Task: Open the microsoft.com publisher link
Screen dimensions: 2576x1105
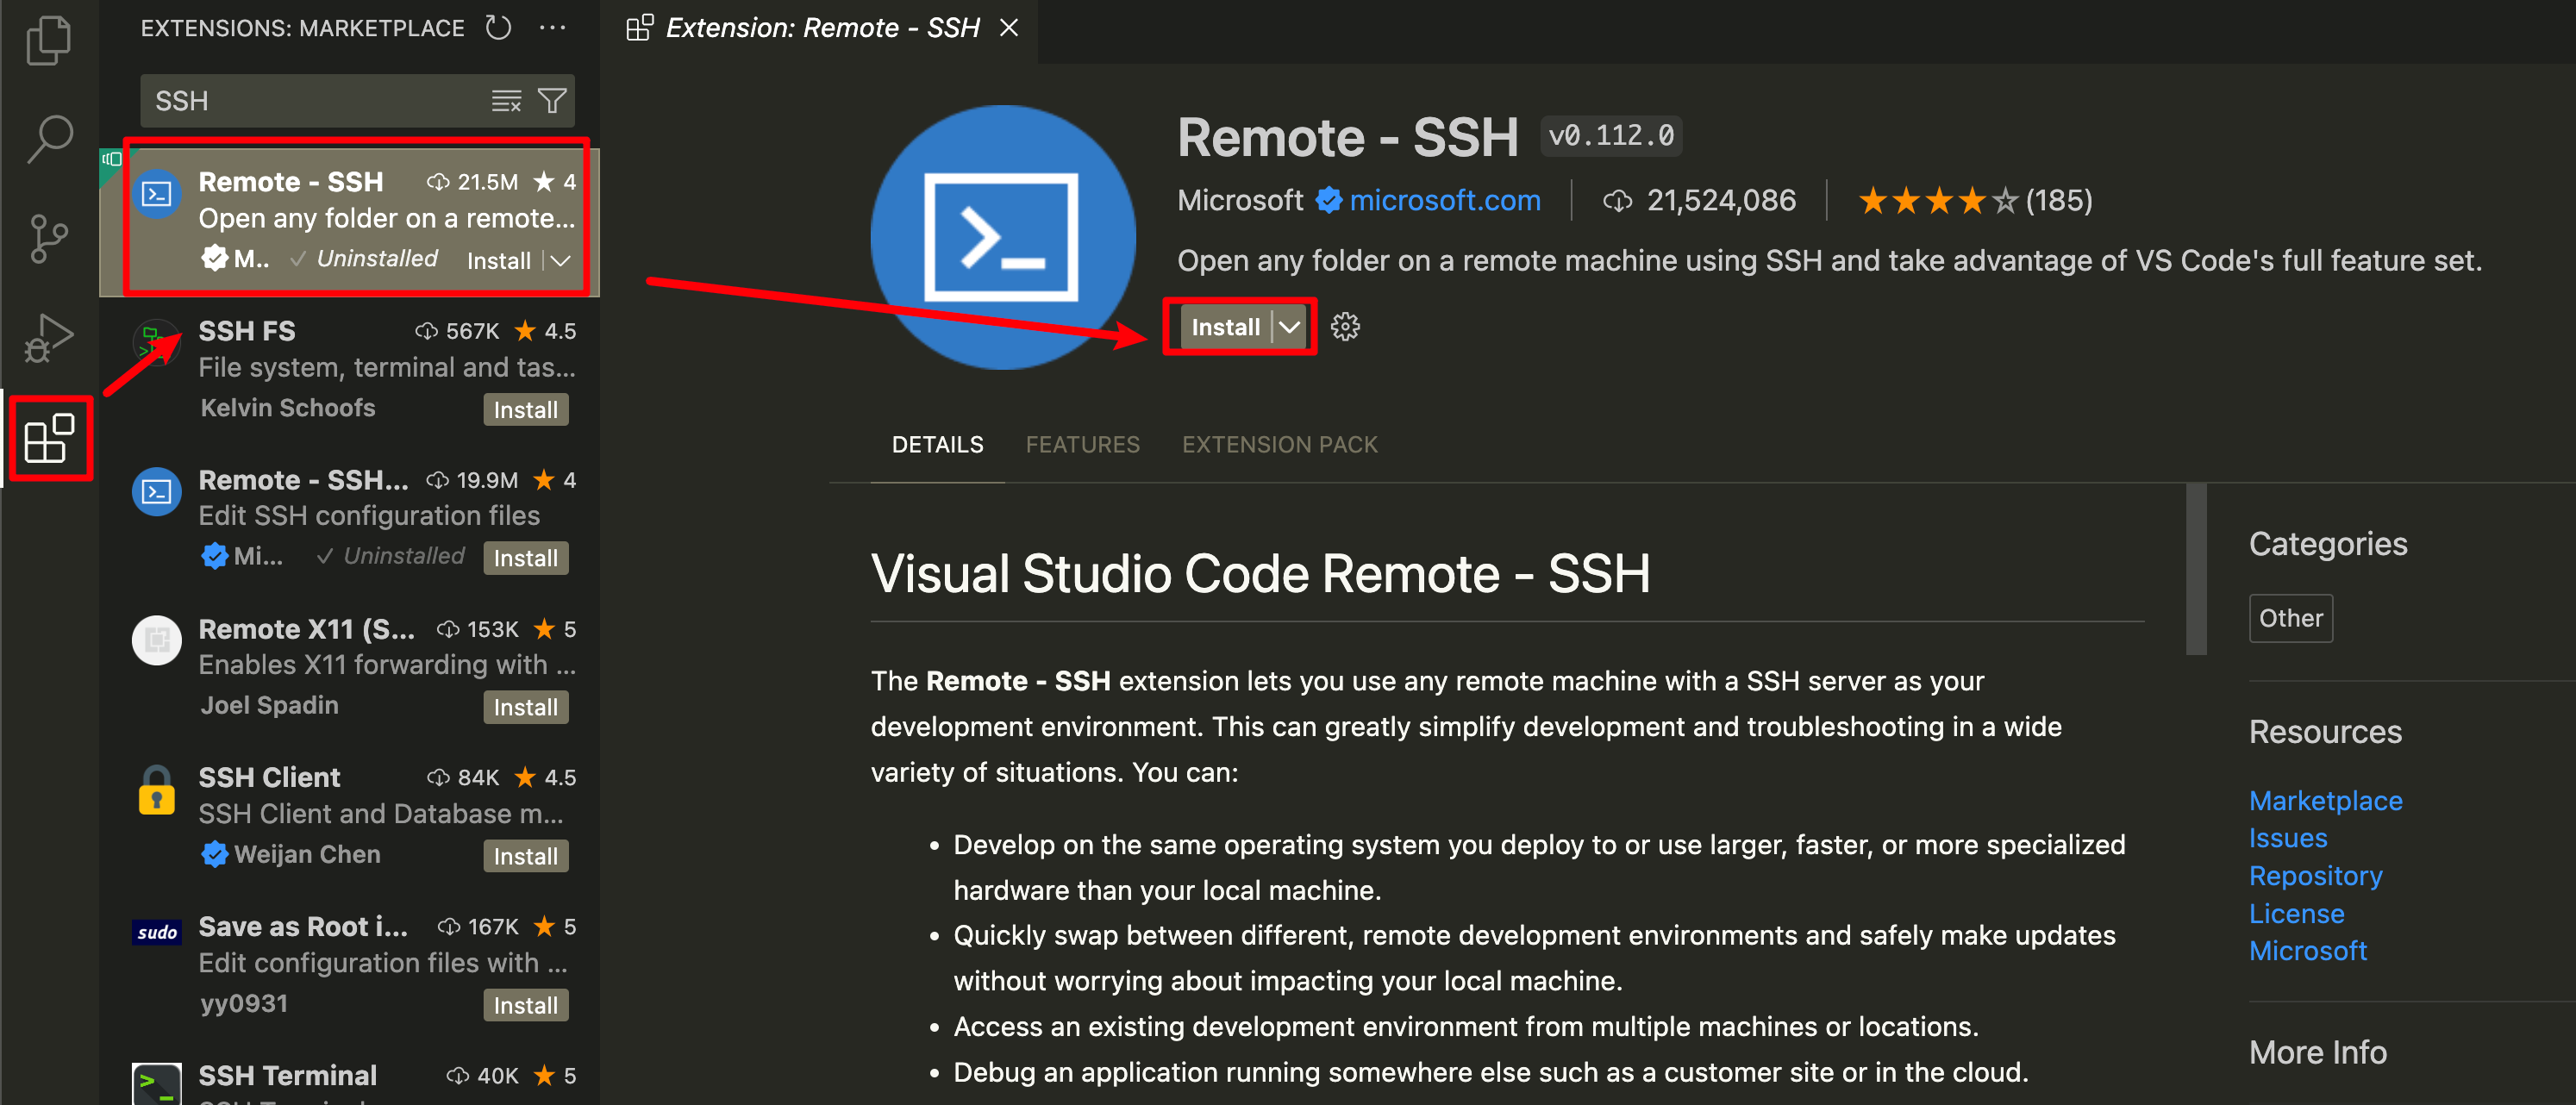Action: [x=1444, y=200]
